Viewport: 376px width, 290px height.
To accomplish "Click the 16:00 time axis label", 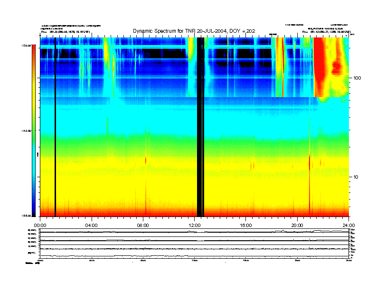I will pos(246,226).
